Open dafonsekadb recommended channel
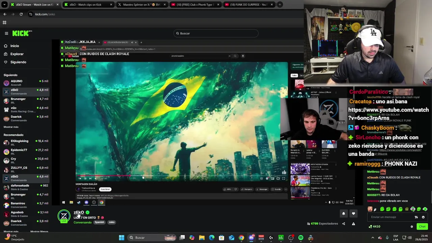This screenshot has width=432, height=243. [26, 187]
